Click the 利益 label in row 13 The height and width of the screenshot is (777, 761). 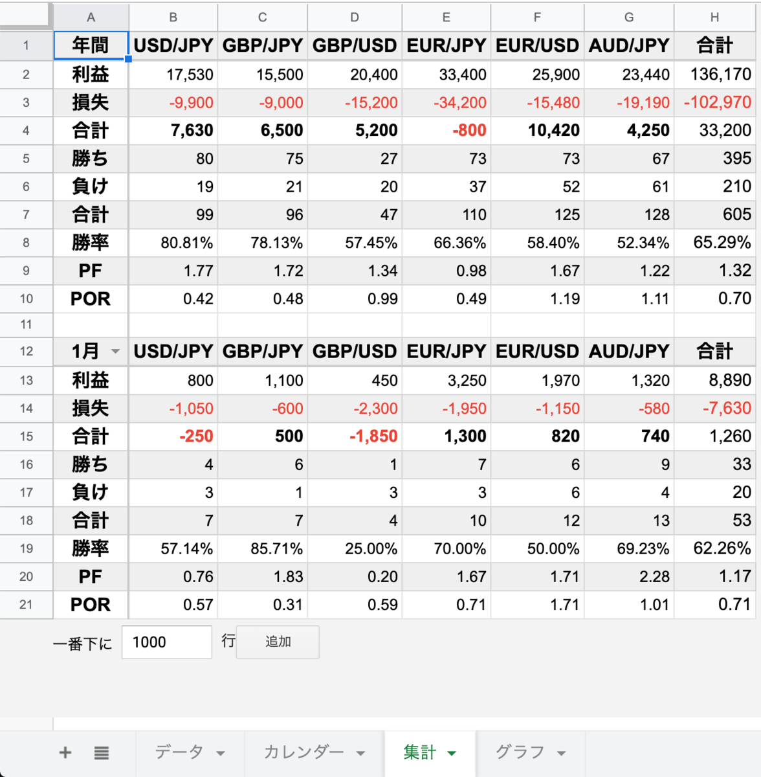pos(91,380)
